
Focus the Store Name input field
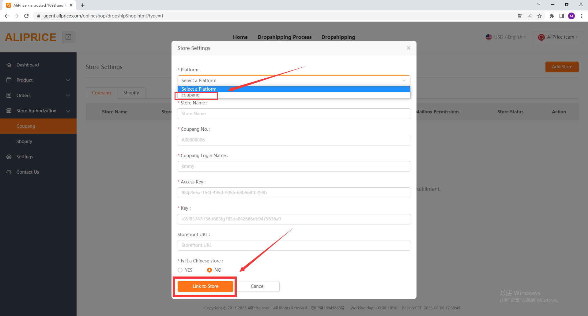pos(294,114)
